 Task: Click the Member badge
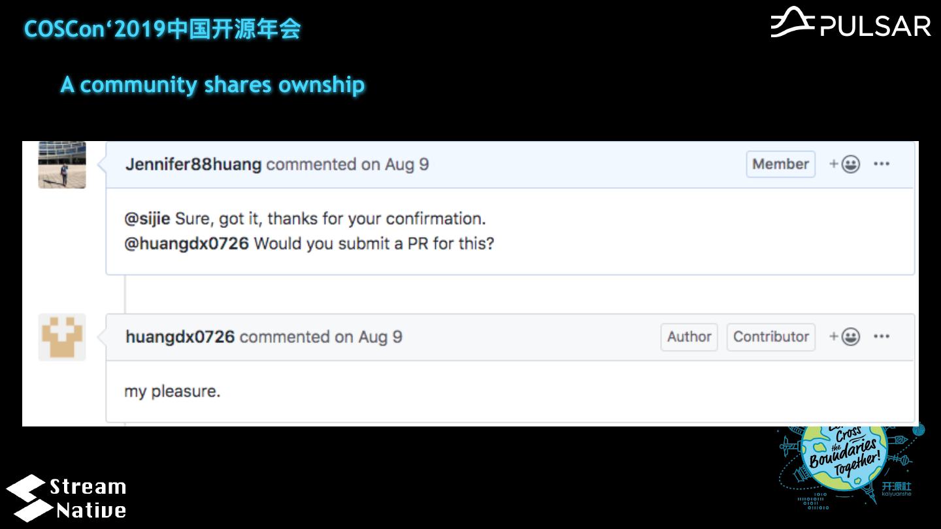pos(780,165)
